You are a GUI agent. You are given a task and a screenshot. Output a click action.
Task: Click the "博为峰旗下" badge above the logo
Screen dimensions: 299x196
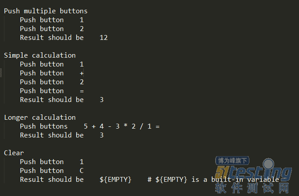point(232,161)
